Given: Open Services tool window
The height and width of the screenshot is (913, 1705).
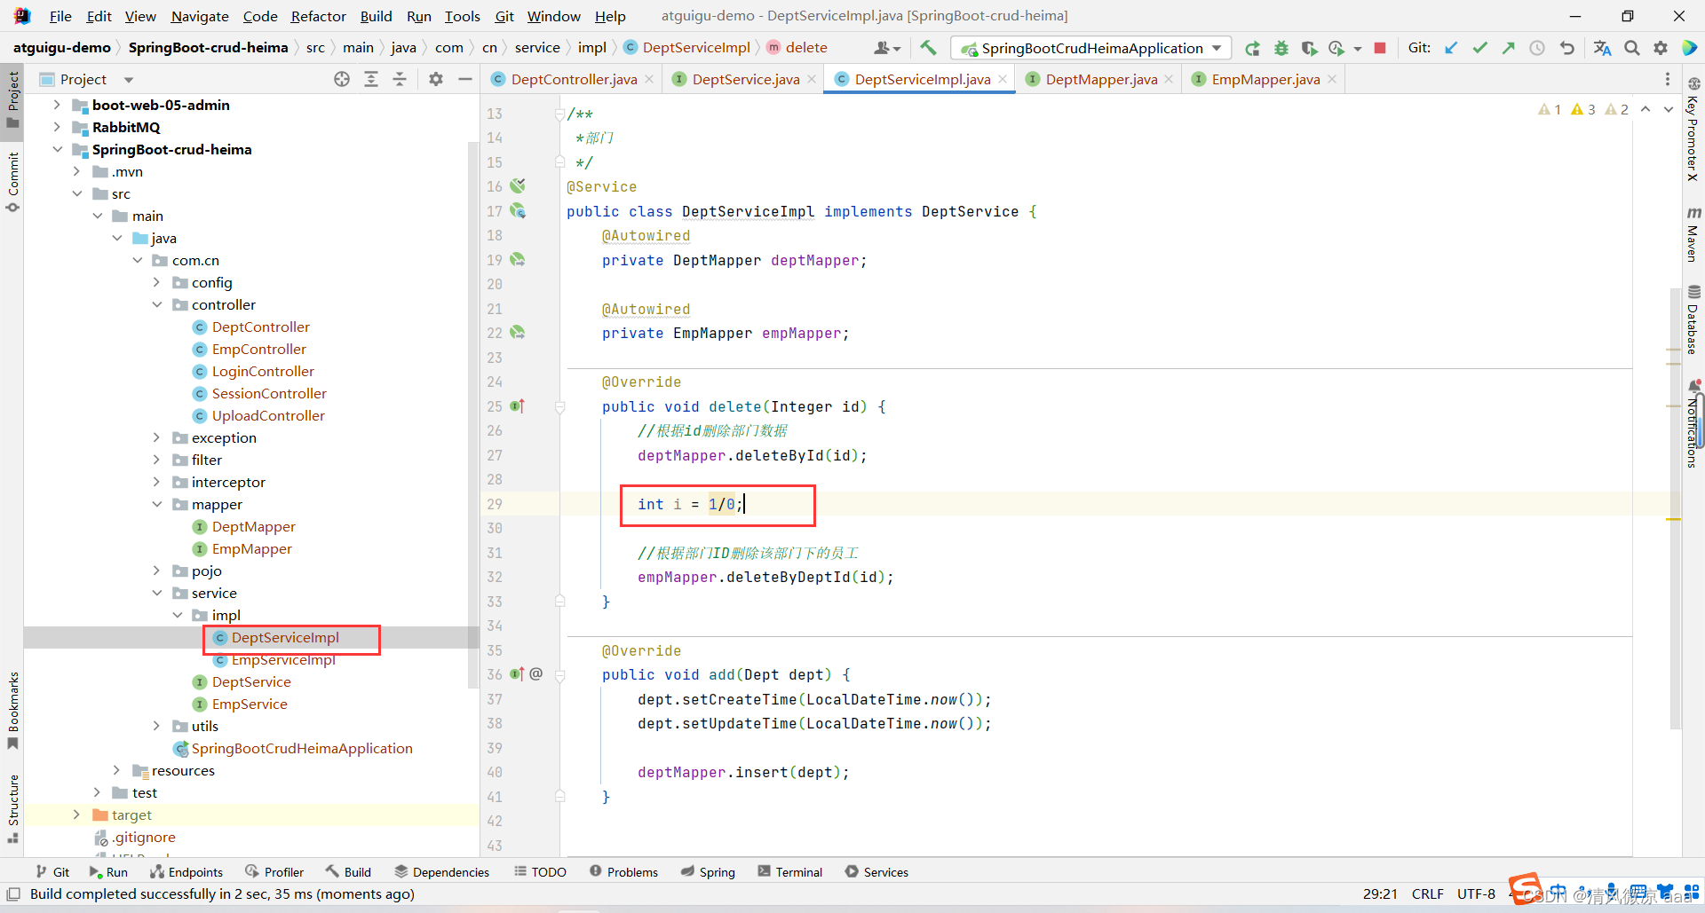Looking at the screenshot, I should click(877, 872).
